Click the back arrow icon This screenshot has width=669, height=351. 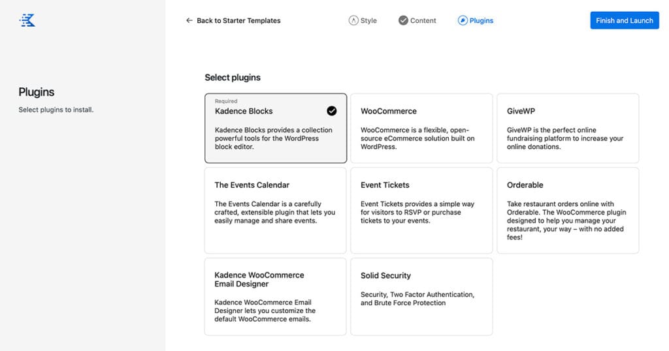pos(189,20)
